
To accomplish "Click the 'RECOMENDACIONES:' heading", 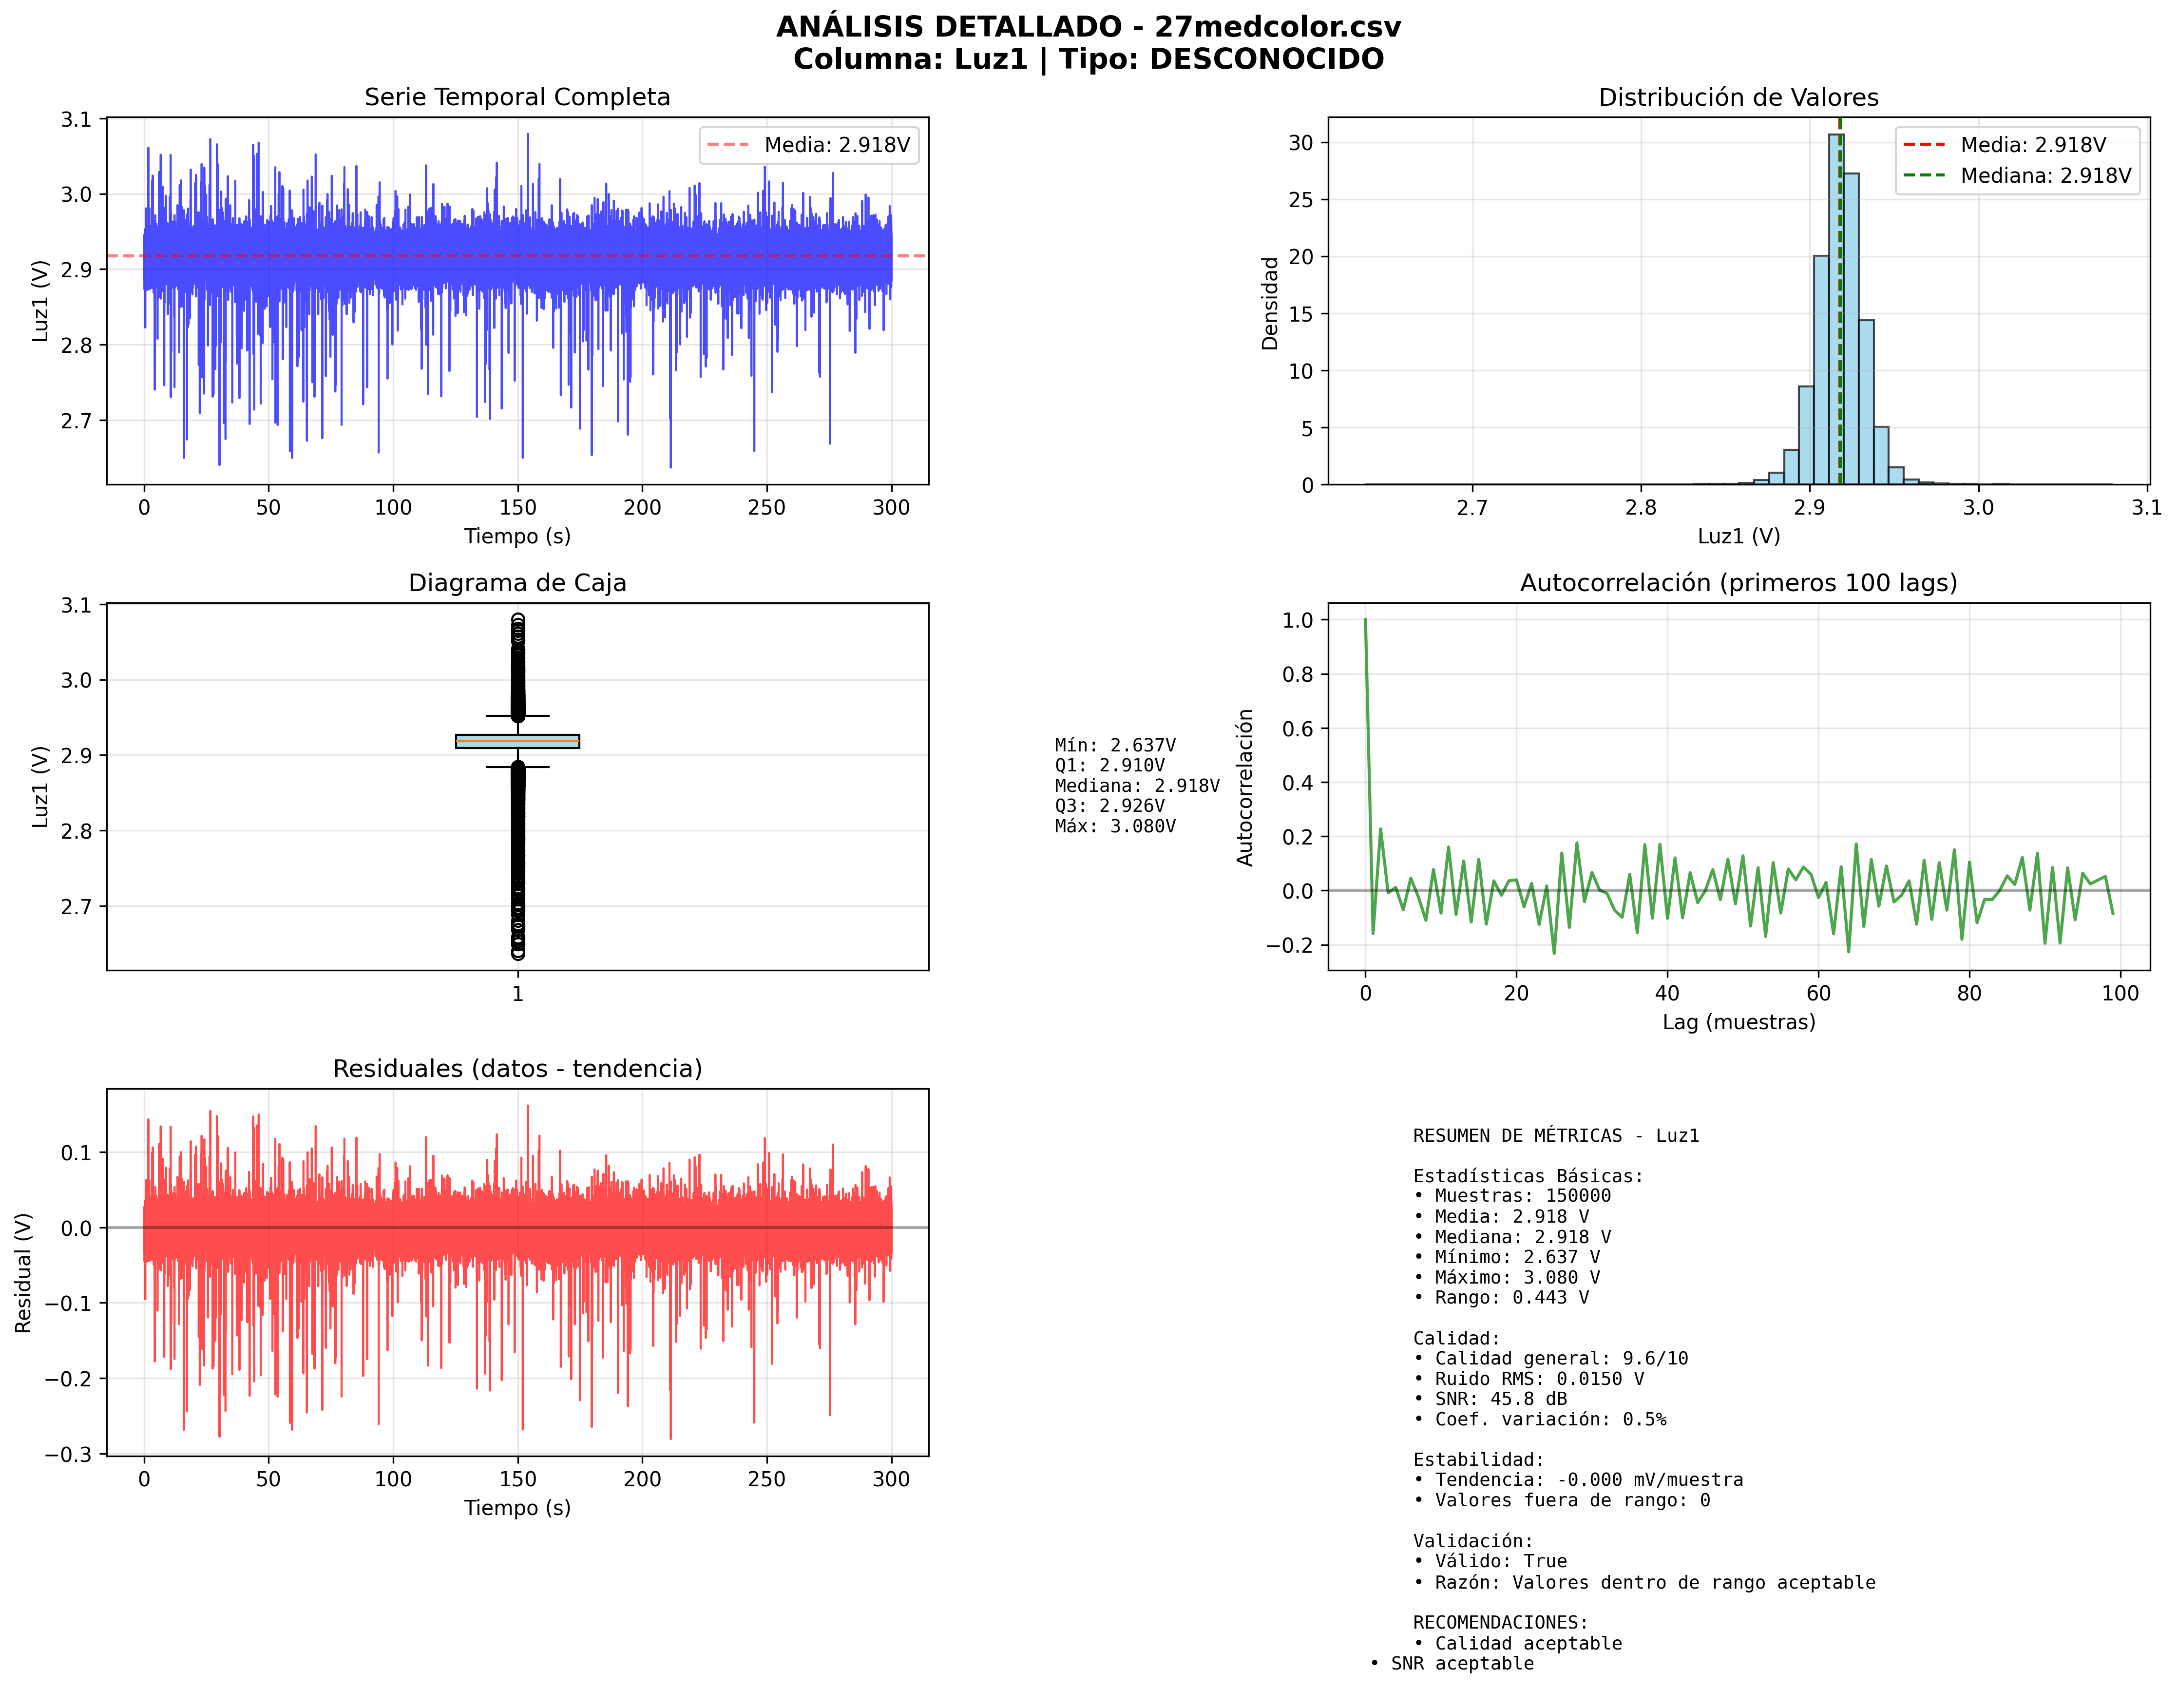I will coord(1500,1622).
